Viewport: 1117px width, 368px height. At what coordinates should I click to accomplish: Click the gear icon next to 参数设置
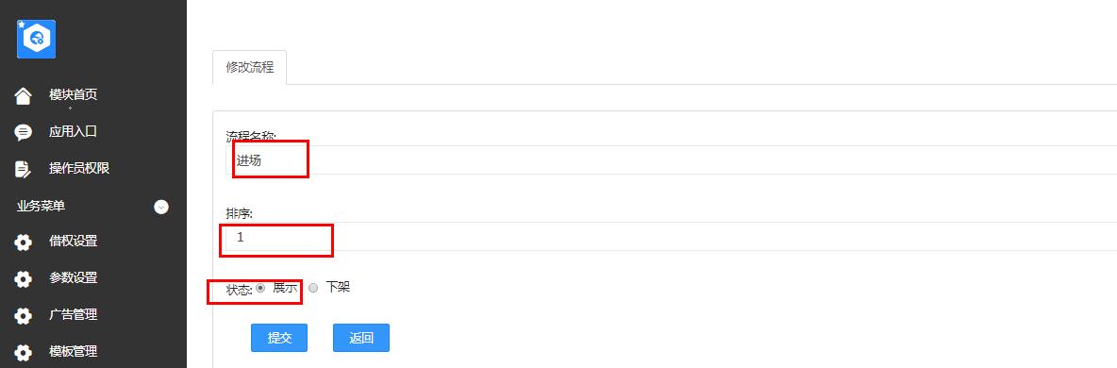(24, 279)
